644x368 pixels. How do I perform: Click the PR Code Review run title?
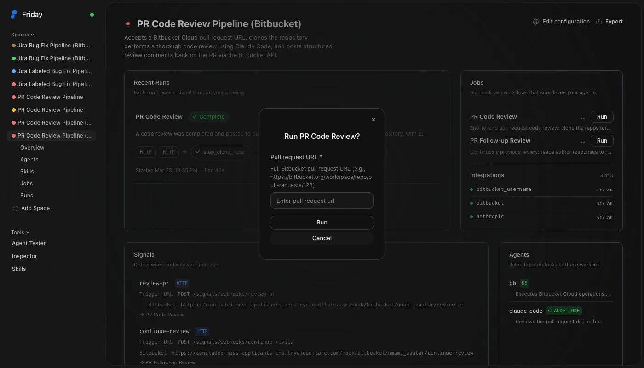click(159, 117)
